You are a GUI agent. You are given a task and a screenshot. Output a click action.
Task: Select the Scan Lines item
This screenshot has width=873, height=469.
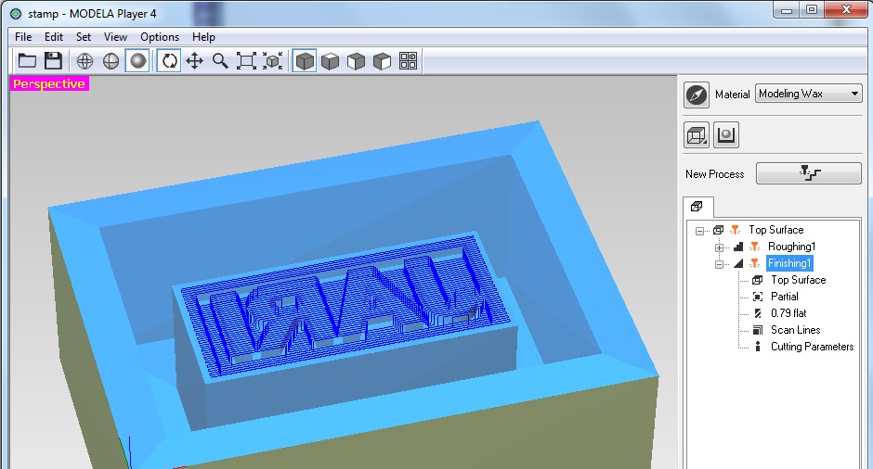point(796,330)
